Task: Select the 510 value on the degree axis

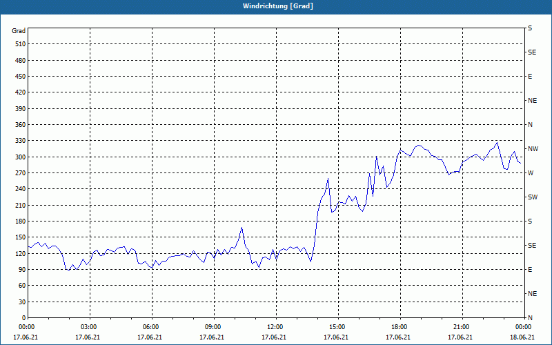Action: pos(21,44)
